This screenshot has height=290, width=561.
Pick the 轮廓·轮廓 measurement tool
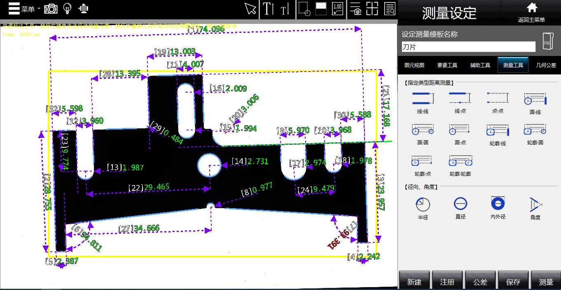(x=460, y=165)
